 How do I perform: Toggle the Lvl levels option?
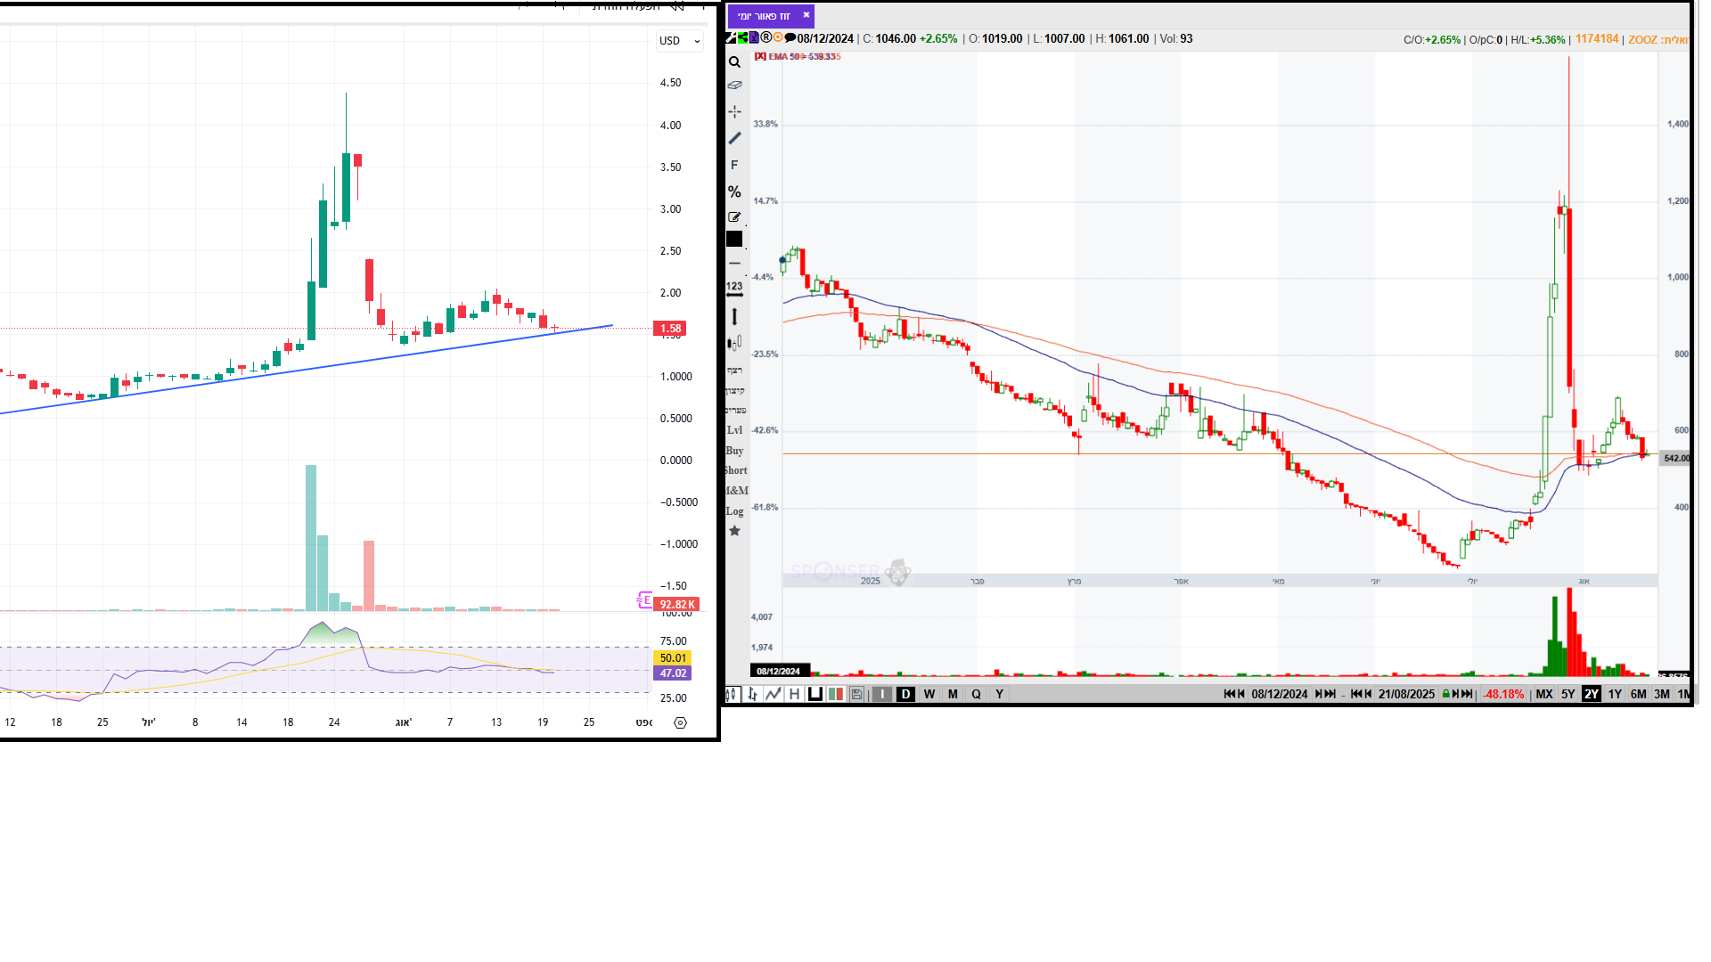734,430
